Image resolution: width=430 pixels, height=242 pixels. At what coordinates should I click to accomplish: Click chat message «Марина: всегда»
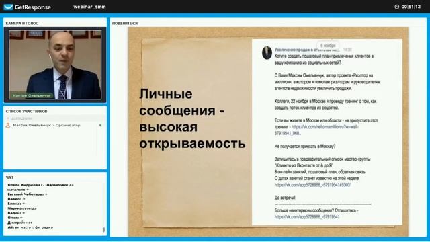click(22, 208)
